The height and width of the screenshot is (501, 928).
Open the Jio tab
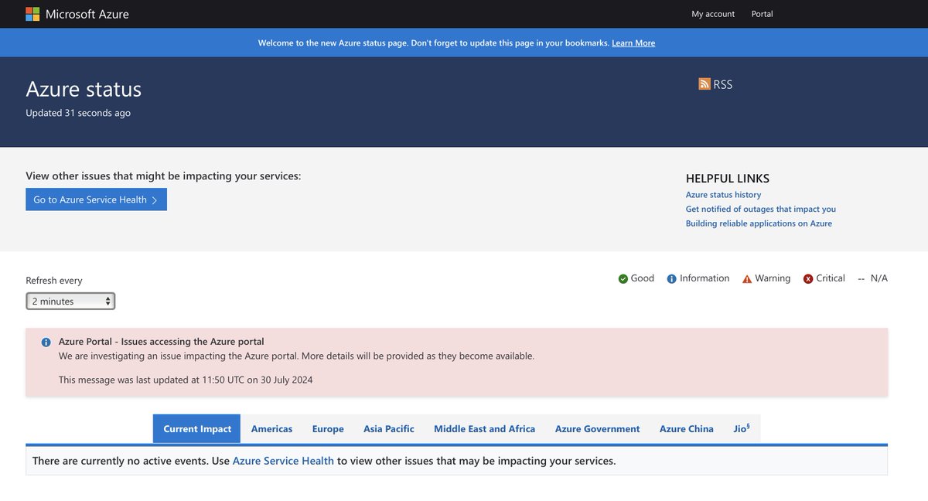[742, 429]
